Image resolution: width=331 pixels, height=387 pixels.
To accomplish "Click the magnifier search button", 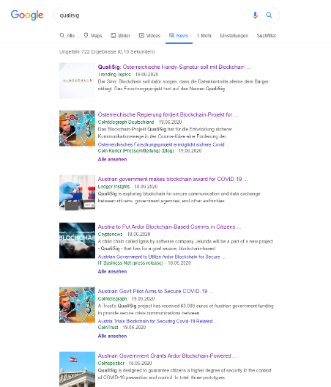I will click(x=269, y=15).
